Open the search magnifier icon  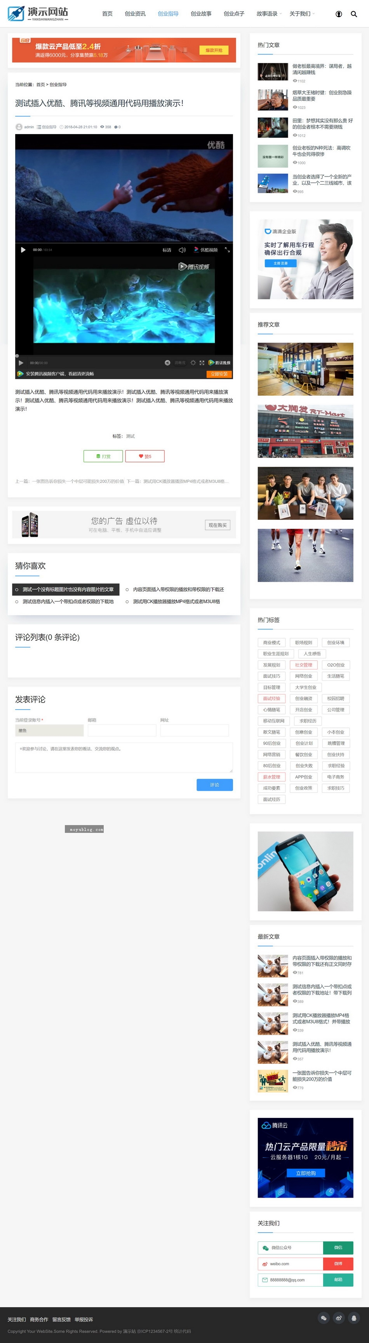pos(354,14)
